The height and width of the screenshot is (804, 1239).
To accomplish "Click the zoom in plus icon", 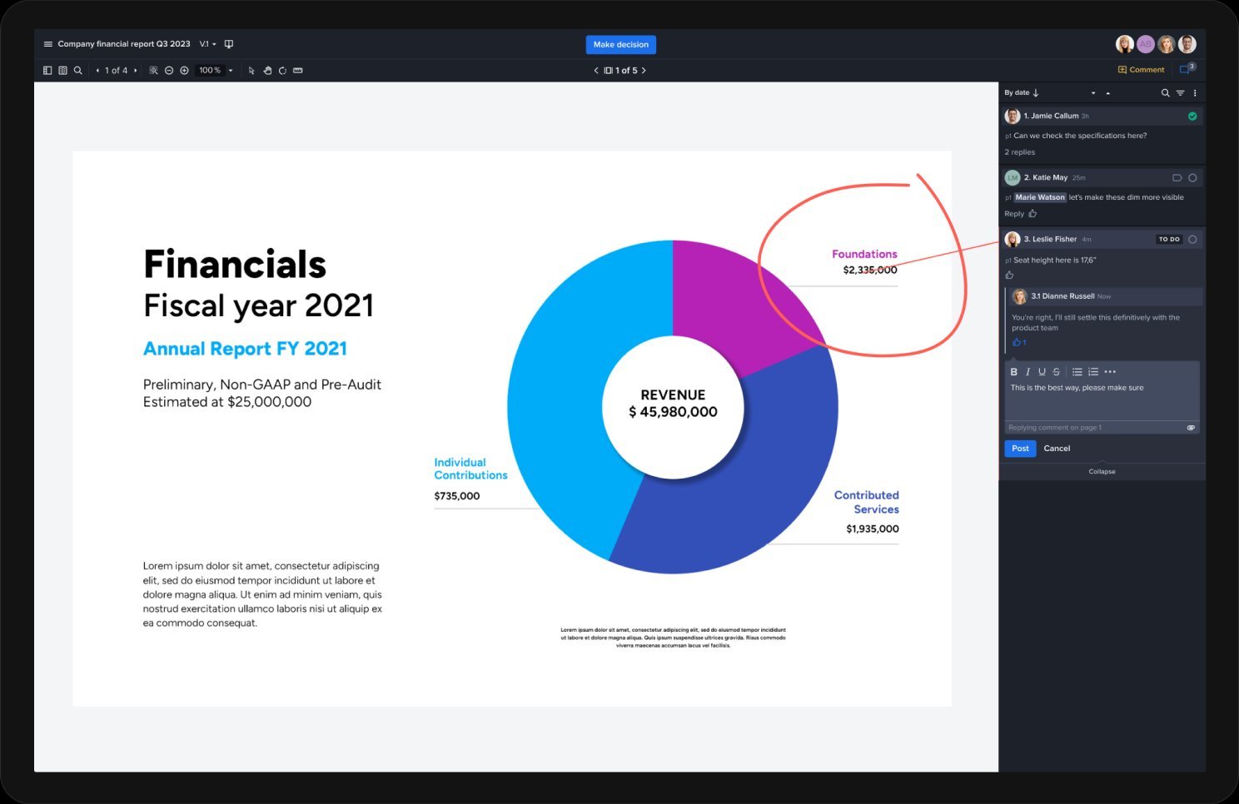I will [x=184, y=71].
